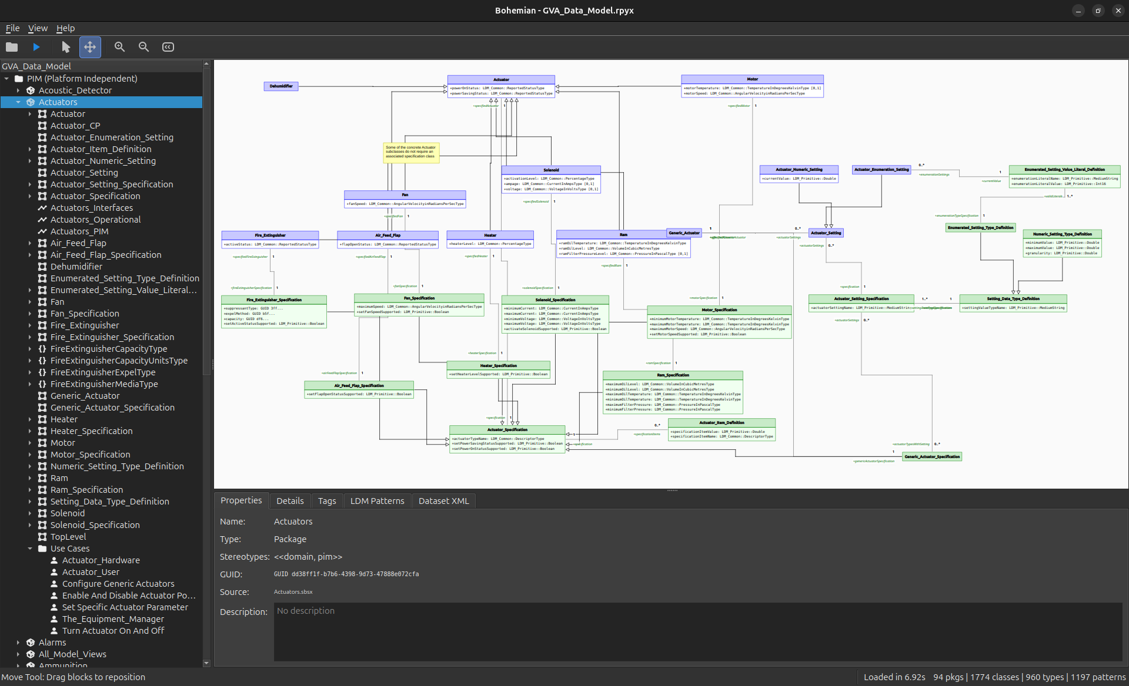This screenshot has height=686, width=1129.
Task: Switch to the Dataset XML tab
Action: (443, 500)
